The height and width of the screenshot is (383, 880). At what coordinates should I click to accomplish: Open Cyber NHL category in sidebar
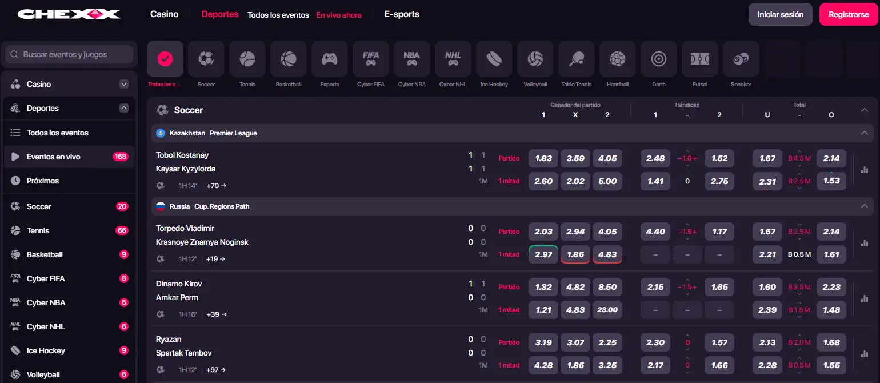click(x=69, y=326)
